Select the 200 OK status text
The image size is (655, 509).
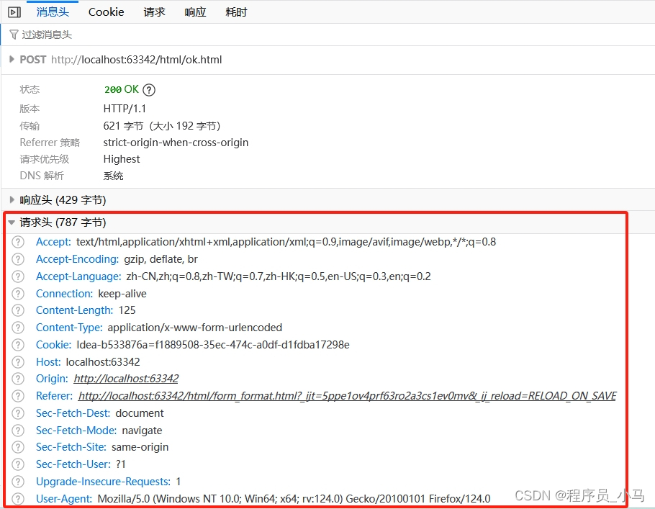coord(121,89)
